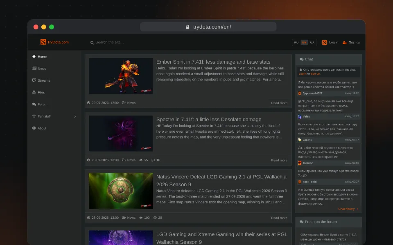Open LGD Gaming and Xtreme Gaming headline
This screenshot has height=245, width=393.
[222, 238]
